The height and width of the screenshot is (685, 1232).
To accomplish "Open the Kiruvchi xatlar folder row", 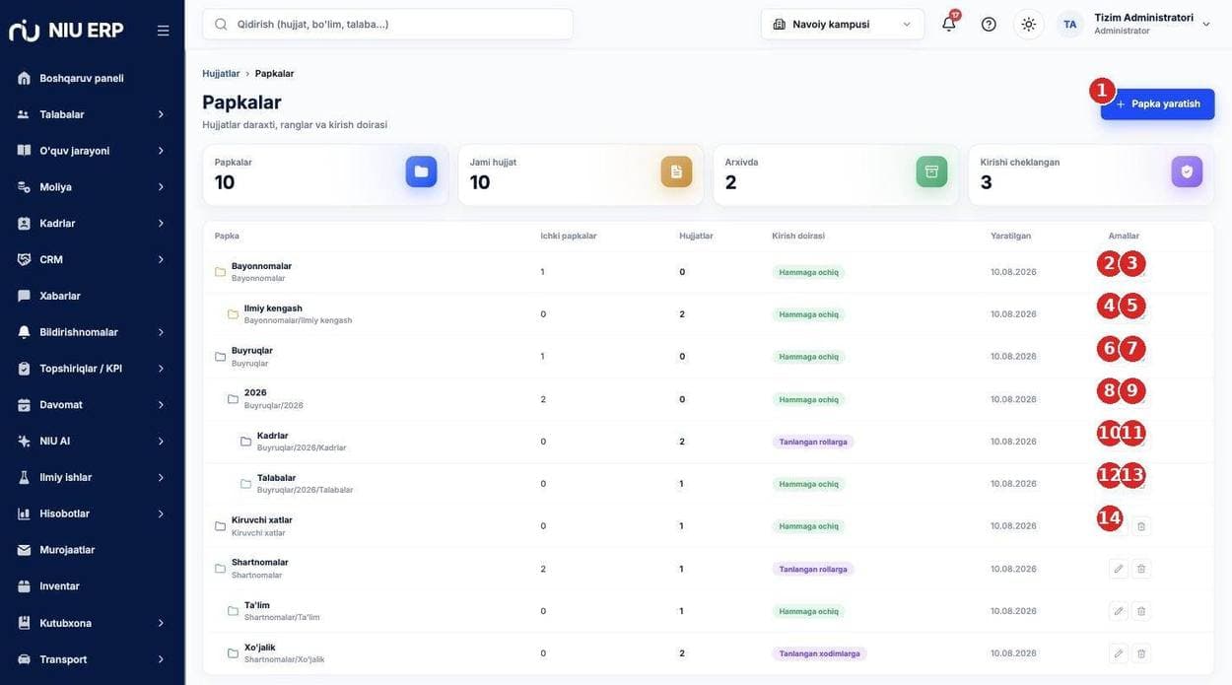I will pyautogui.click(x=708, y=526).
